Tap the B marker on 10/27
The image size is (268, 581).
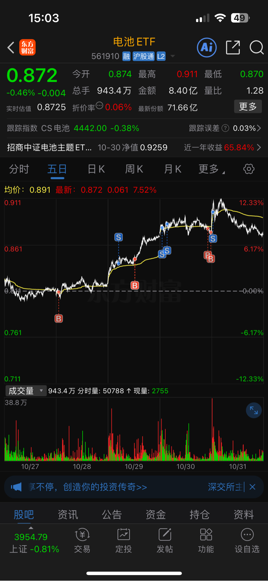59,319
